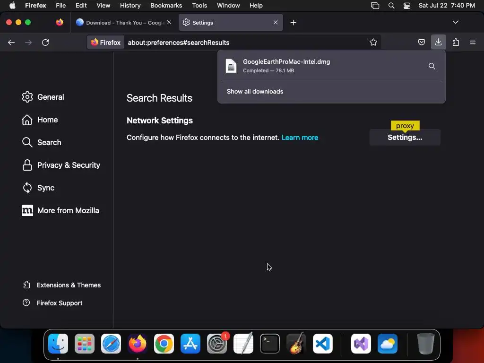Open the Bookmarks menu
Image resolution: width=484 pixels, height=363 pixels.
tap(166, 6)
